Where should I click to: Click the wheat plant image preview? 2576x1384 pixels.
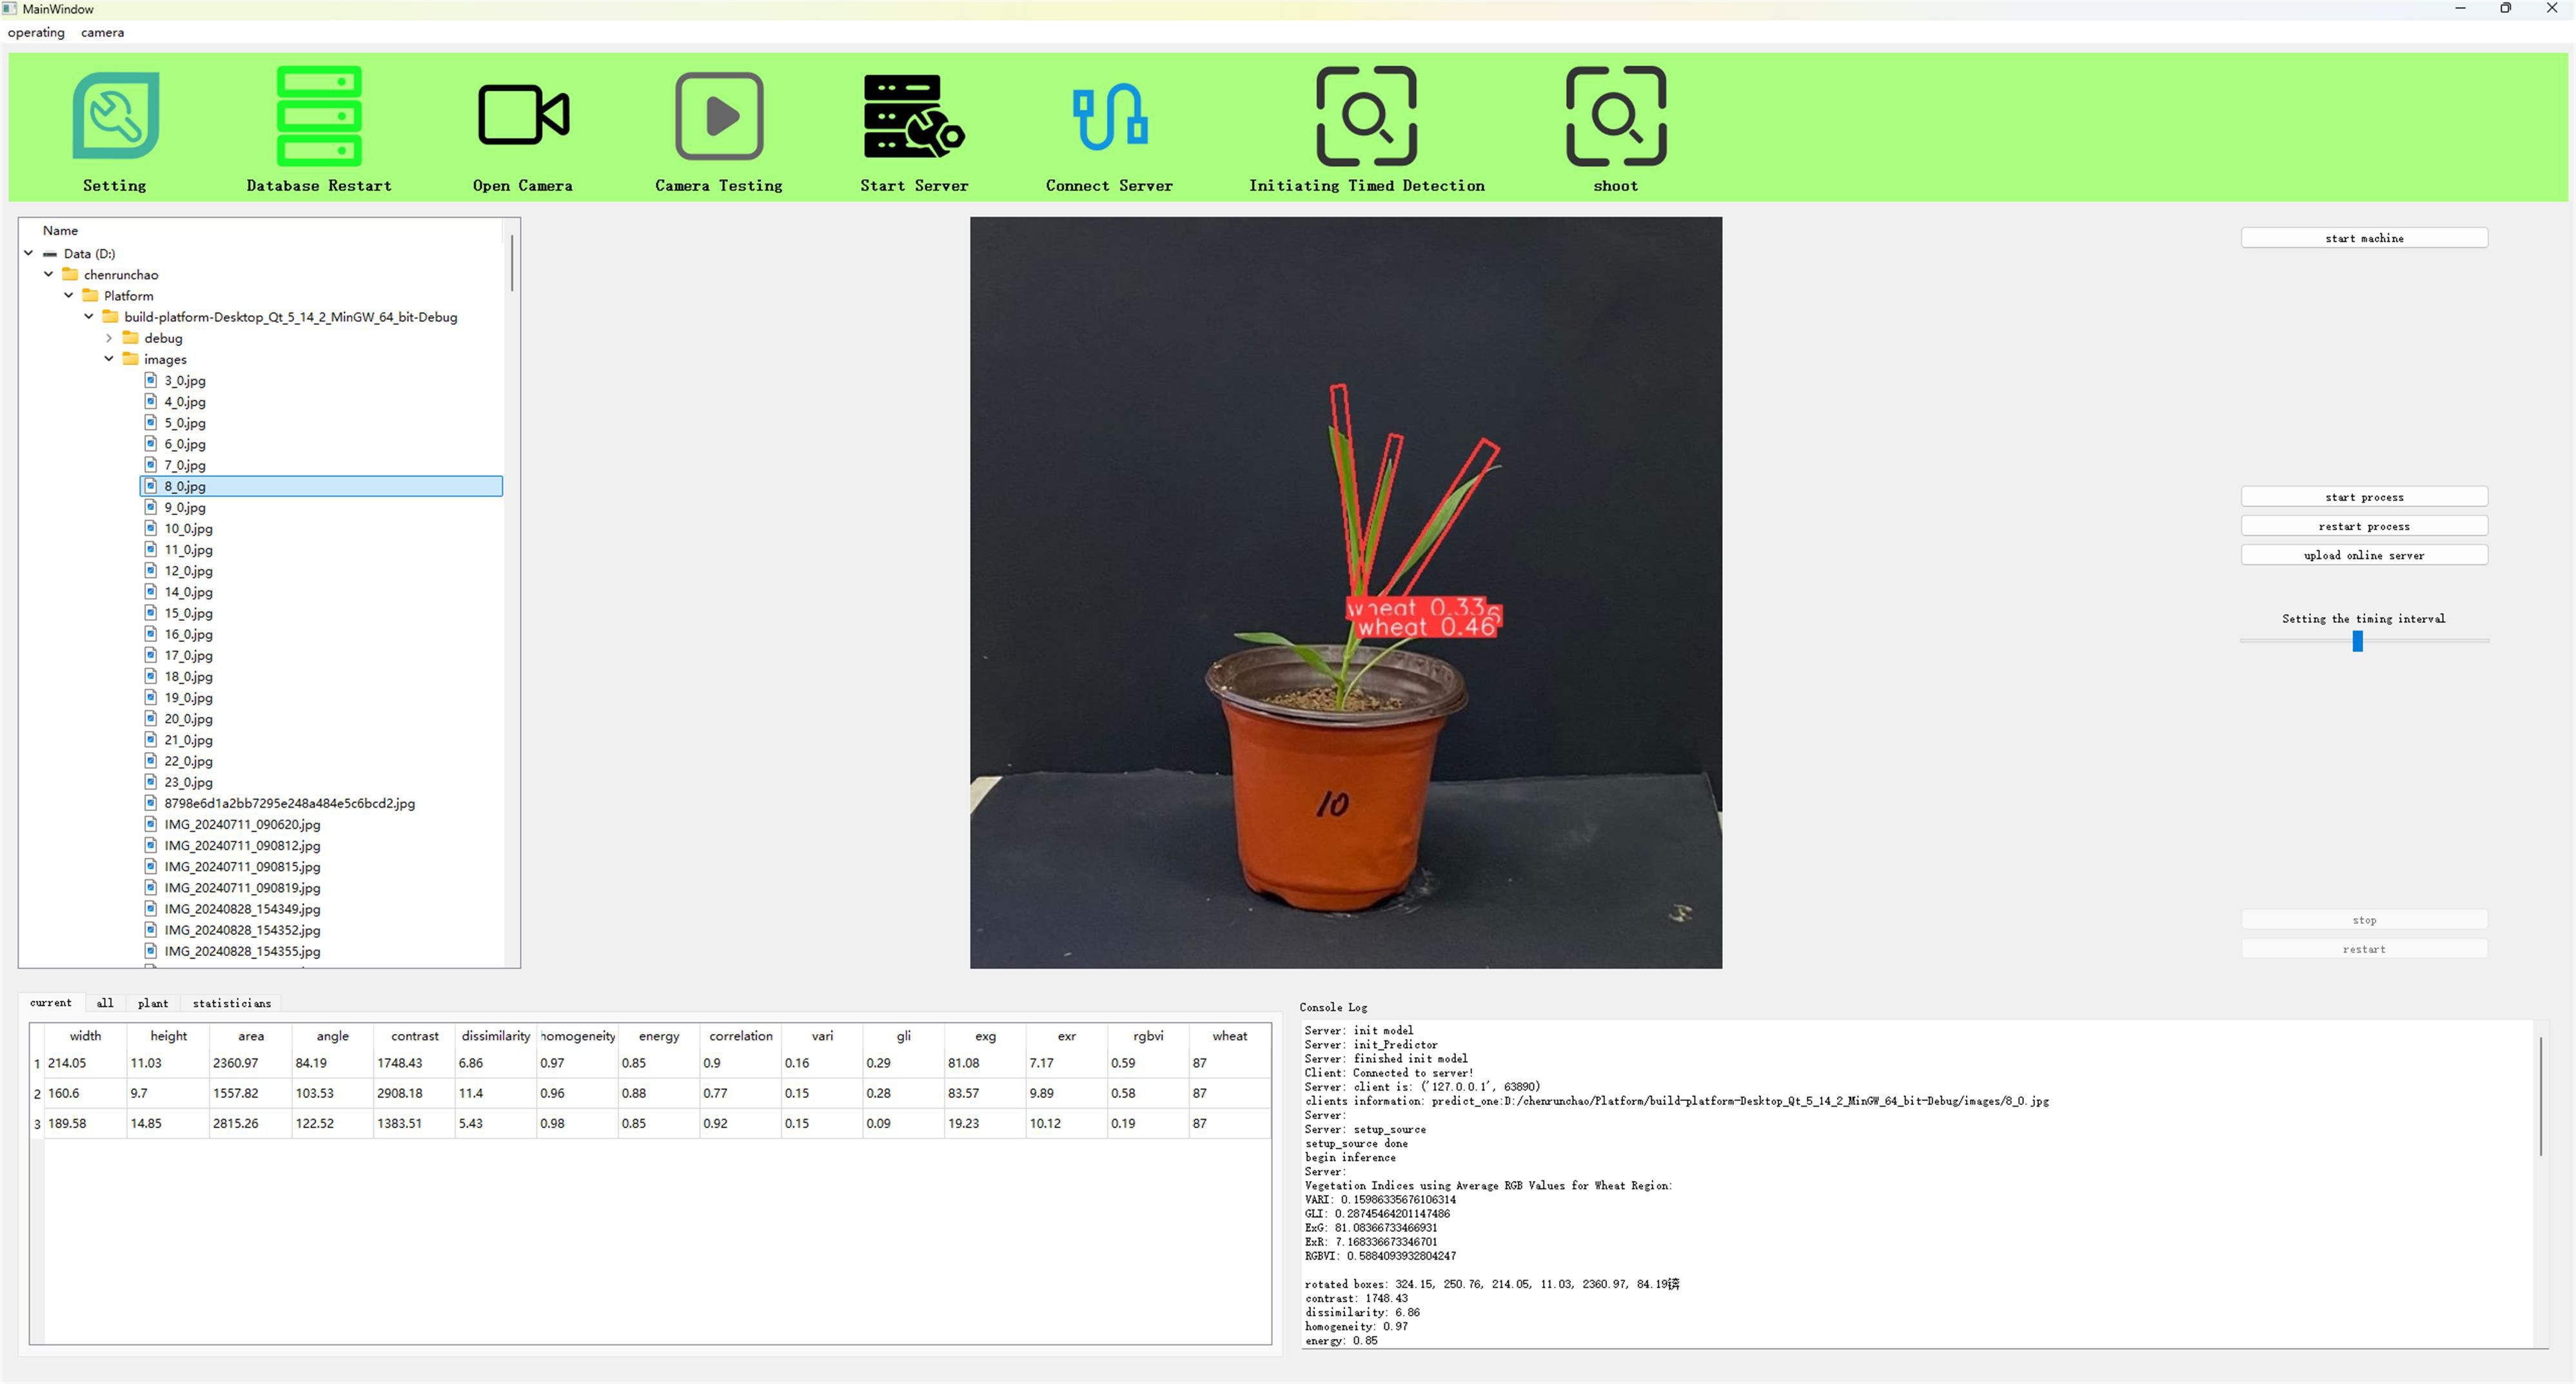[1346, 593]
